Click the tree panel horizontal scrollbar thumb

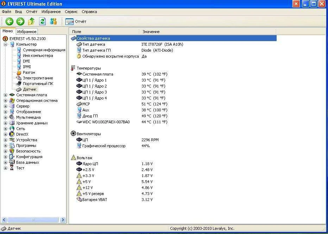pyautogui.click(x=33, y=220)
